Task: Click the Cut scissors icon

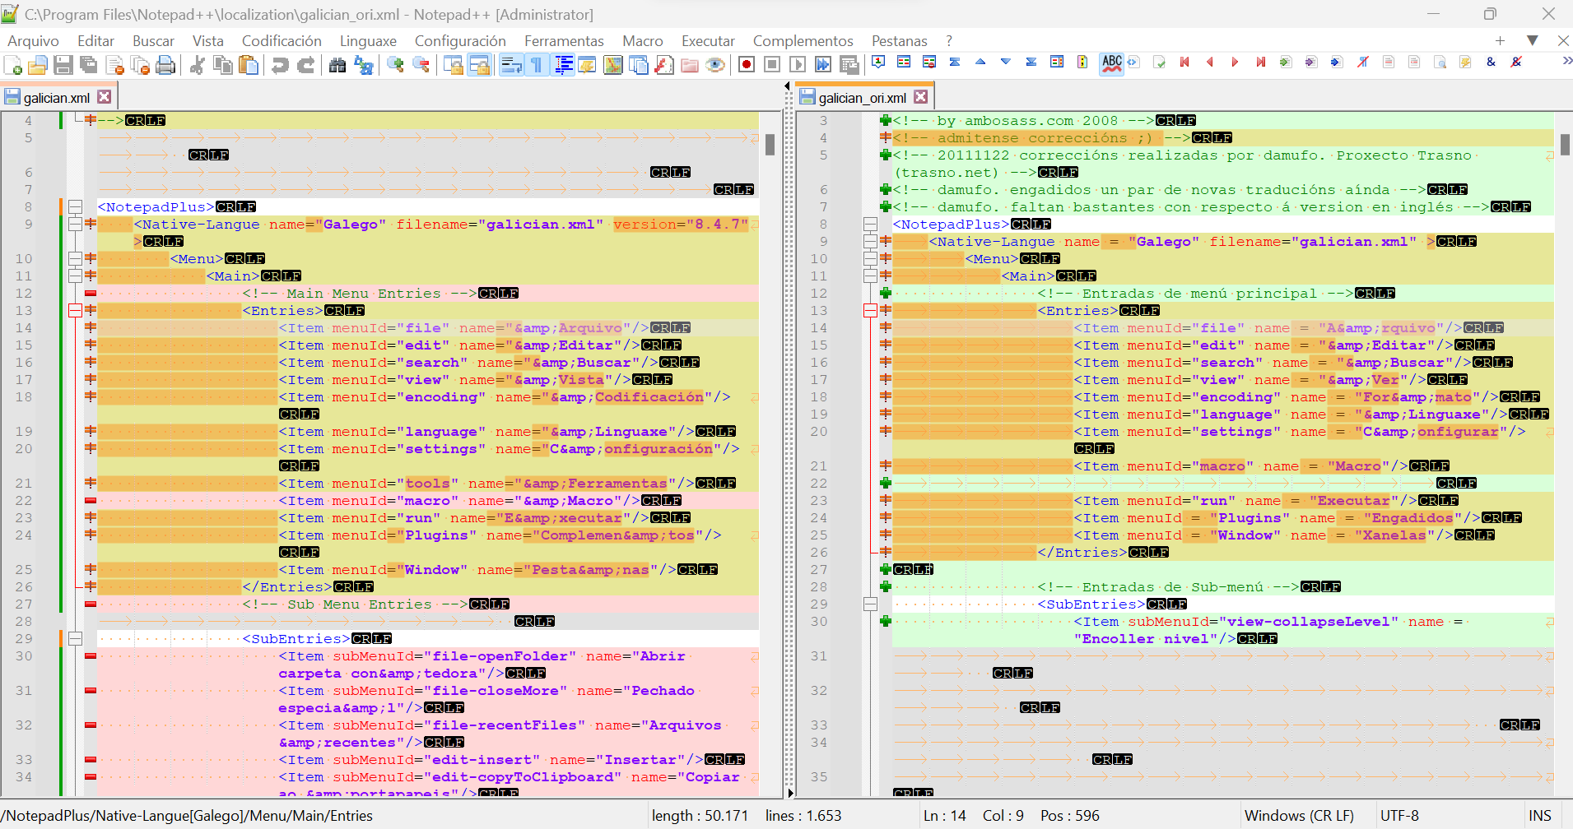Action: point(197,65)
